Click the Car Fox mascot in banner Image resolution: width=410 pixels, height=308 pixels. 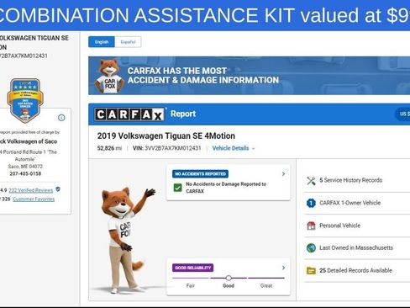[109, 77]
